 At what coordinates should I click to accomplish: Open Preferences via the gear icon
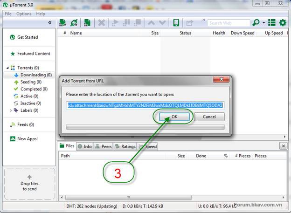point(282,22)
